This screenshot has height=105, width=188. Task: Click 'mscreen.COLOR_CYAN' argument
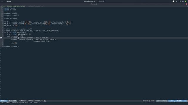(42, 41)
